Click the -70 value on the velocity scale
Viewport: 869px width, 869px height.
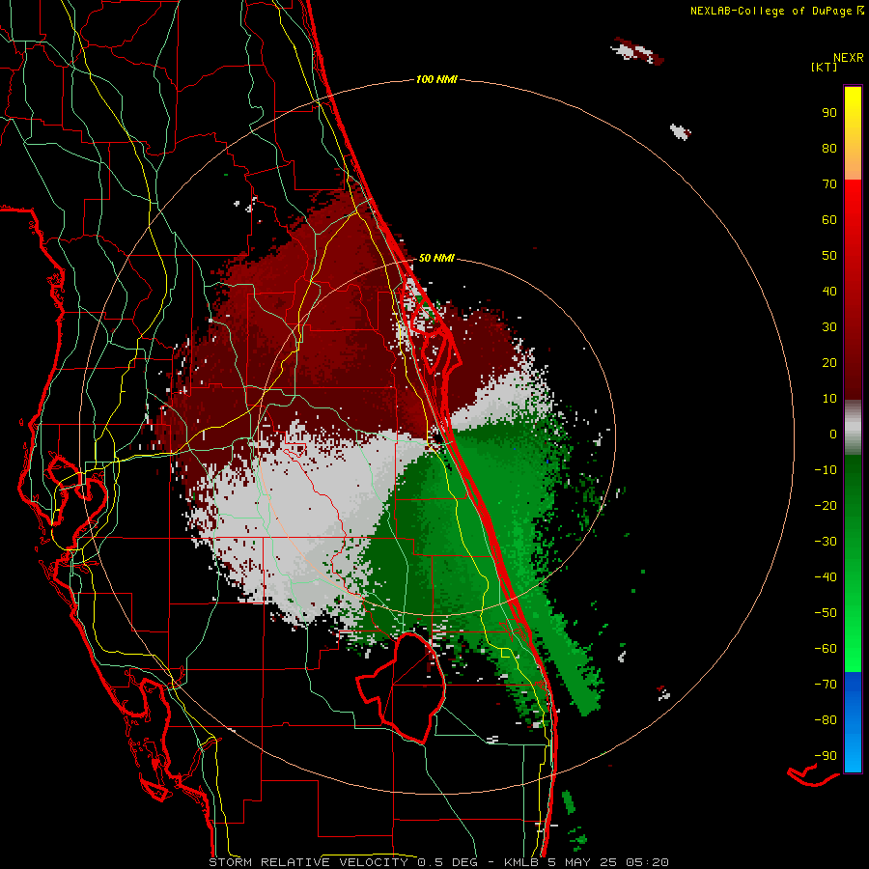click(x=826, y=684)
